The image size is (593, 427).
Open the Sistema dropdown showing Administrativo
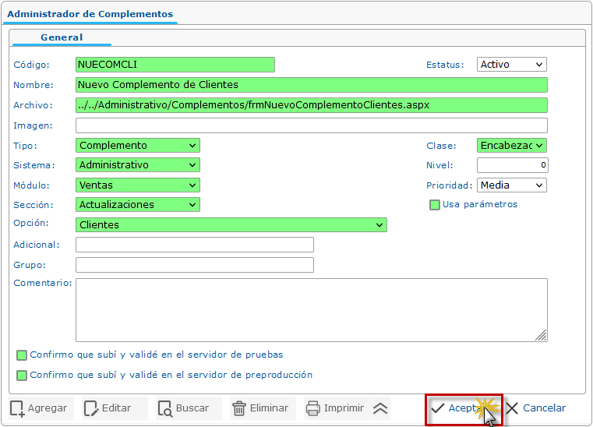coord(138,165)
